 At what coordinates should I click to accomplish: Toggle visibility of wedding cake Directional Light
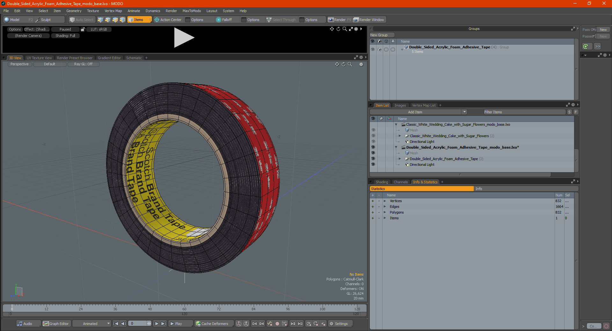coord(373,142)
